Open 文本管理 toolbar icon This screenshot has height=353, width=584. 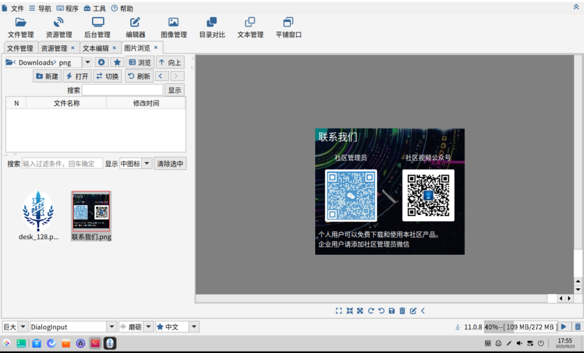point(250,28)
